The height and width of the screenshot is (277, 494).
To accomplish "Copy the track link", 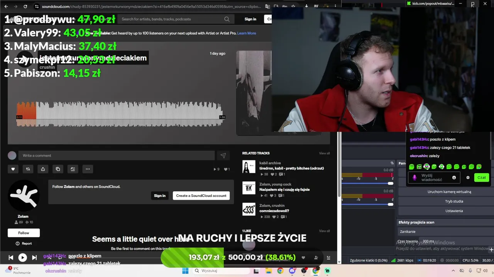I will point(58,169).
